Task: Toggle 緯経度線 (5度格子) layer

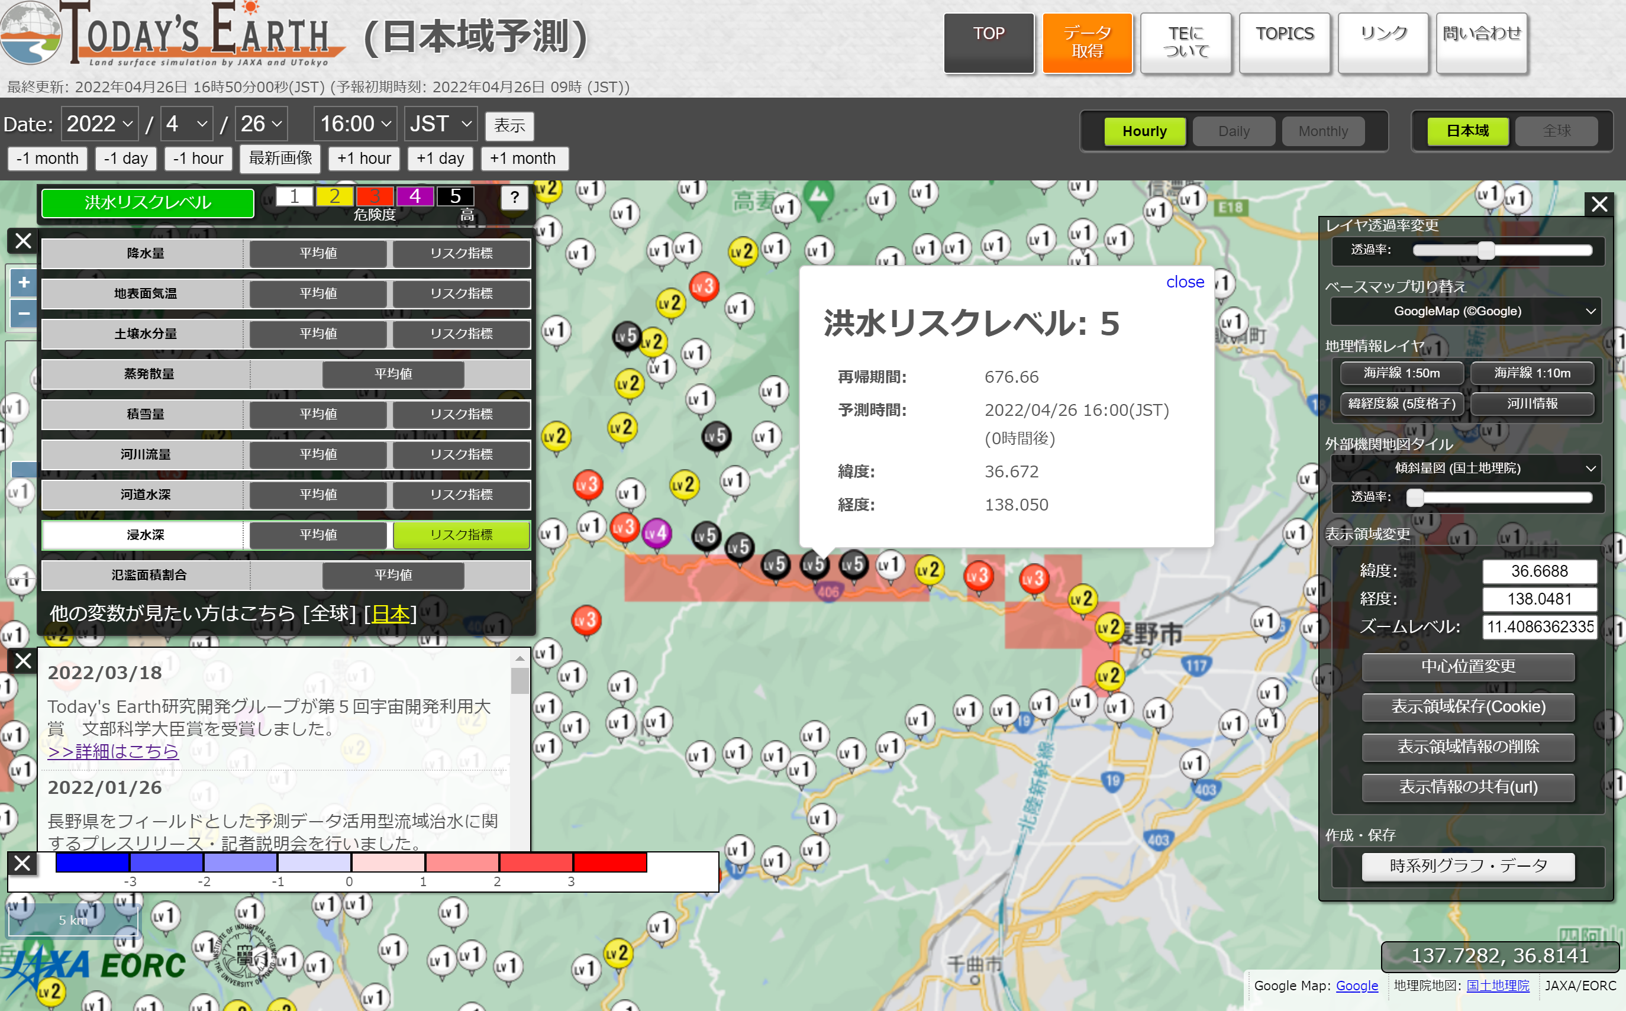Action: pyautogui.click(x=1401, y=403)
